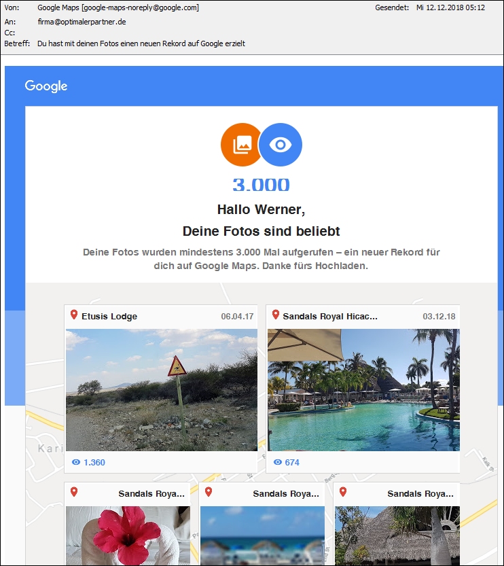Click the Von: header label

tap(12, 7)
